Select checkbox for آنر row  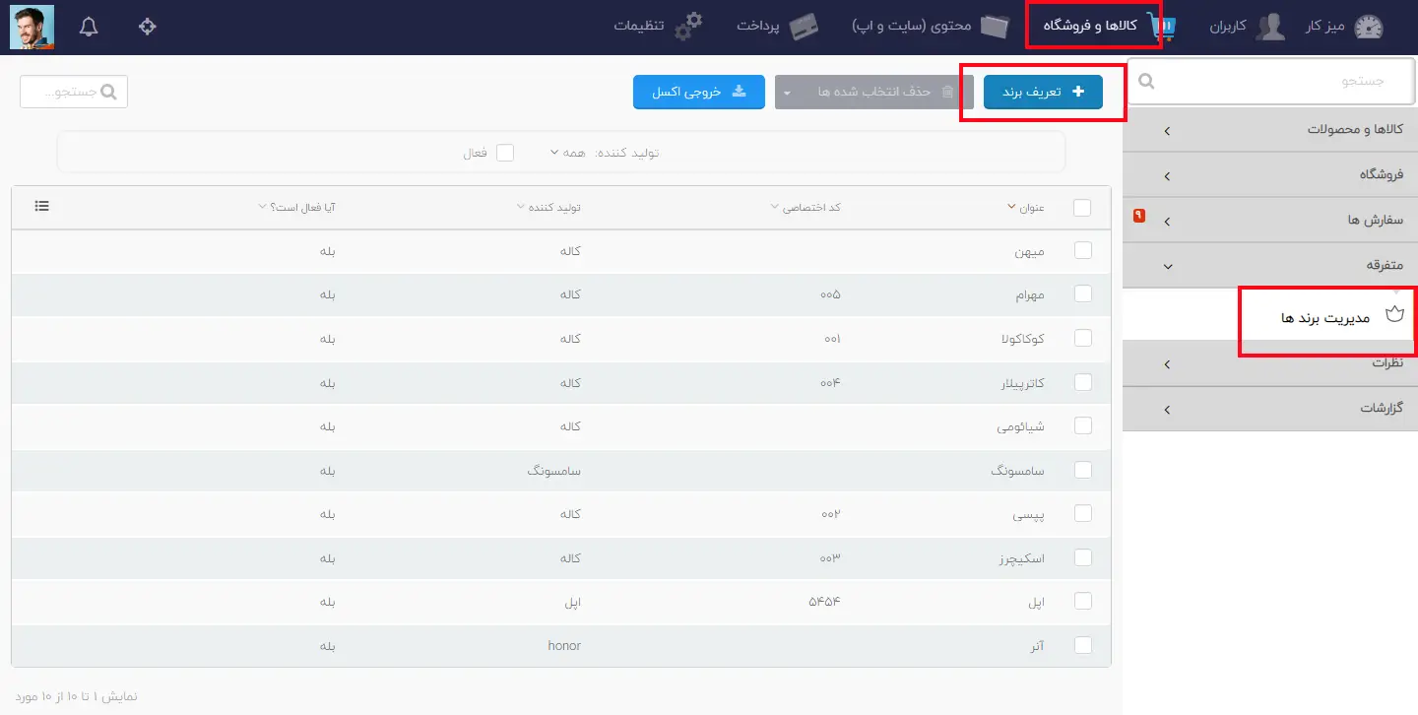click(x=1083, y=645)
